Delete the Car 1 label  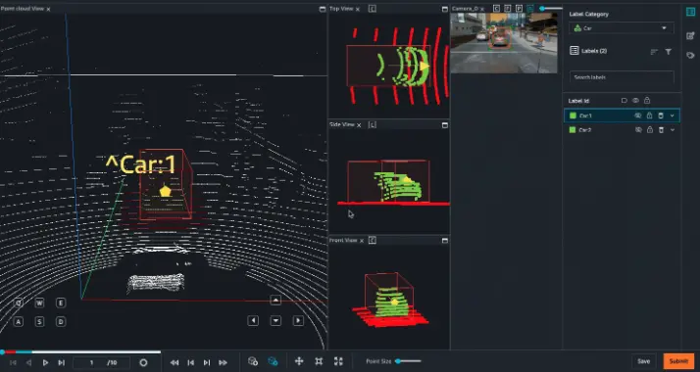[661, 116]
